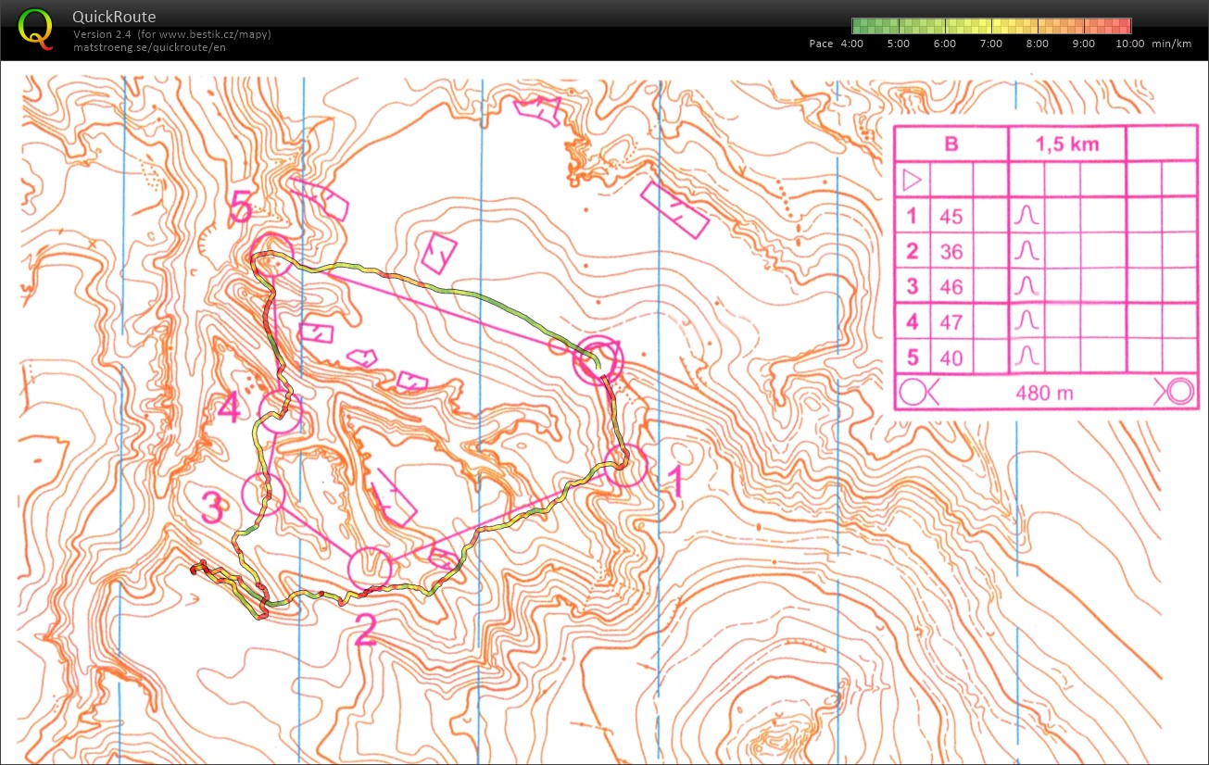1209x765 pixels.
Task: Click the '480 m' finish distance cell
Action: tap(1044, 393)
